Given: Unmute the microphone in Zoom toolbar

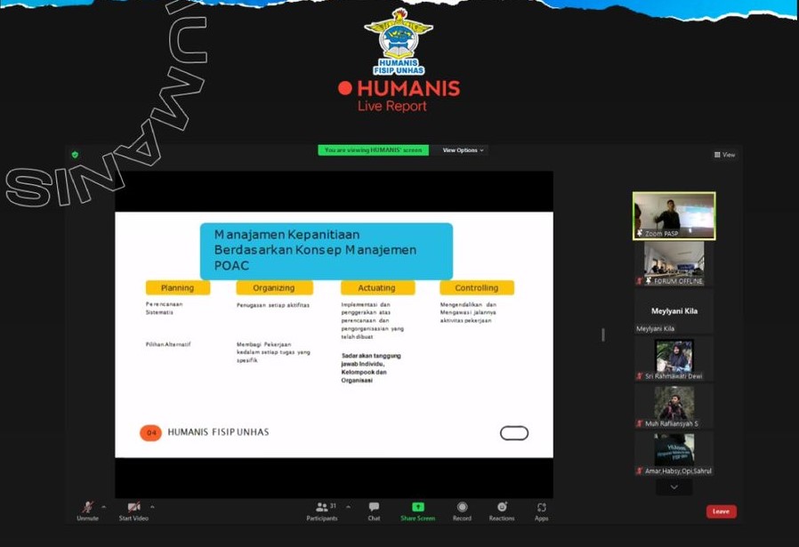Looking at the screenshot, I should tap(88, 511).
